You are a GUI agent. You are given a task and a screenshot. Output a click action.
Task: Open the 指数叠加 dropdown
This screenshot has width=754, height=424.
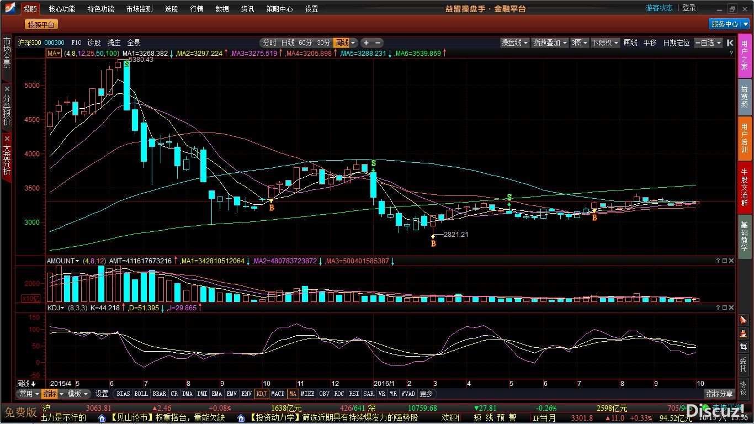point(550,43)
